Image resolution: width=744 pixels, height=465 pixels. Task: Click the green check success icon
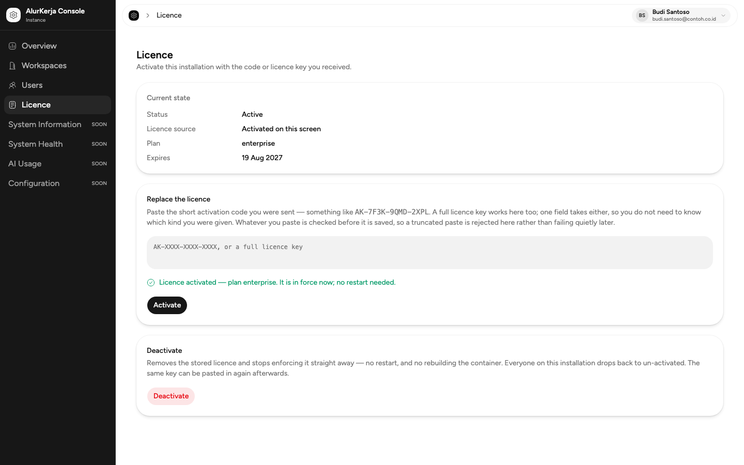pos(151,283)
